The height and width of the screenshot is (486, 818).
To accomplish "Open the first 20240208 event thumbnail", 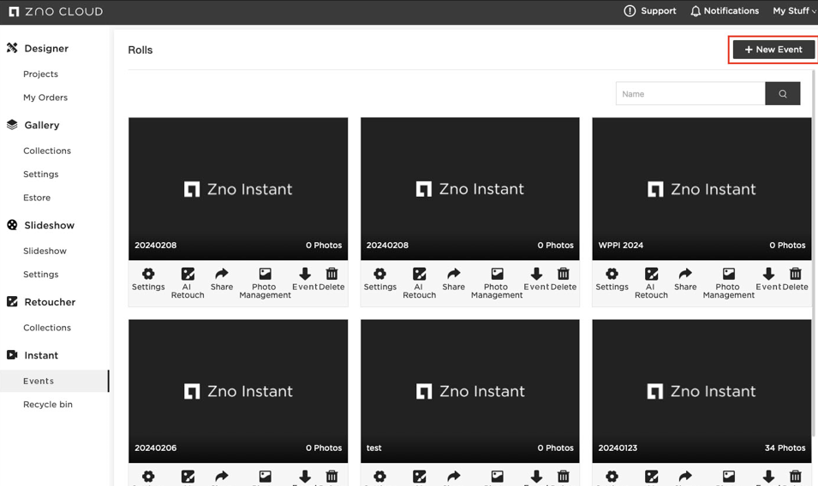I will pyautogui.click(x=238, y=188).
